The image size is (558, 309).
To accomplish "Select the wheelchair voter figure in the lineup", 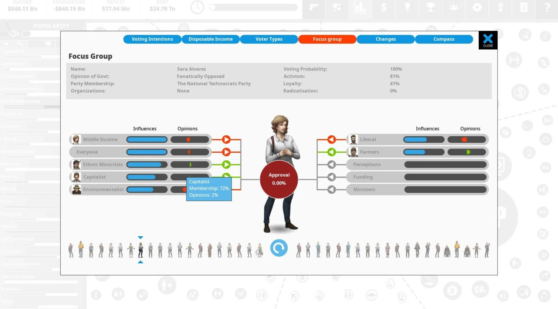I will [x=447, y=251].
